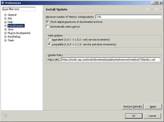
Task: Expand the General tree node
Action: (x=5, y=15)
